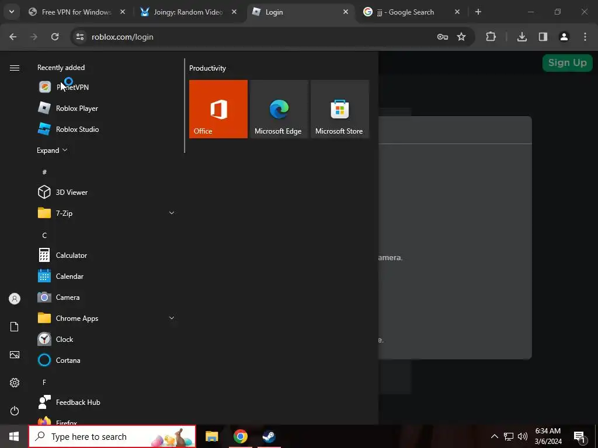Close the jjj - Google Search tab

(457, 12)
